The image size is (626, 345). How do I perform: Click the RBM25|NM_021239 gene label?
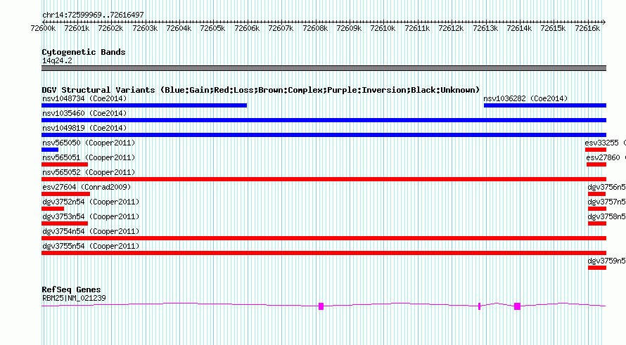(x=74, y=298)
